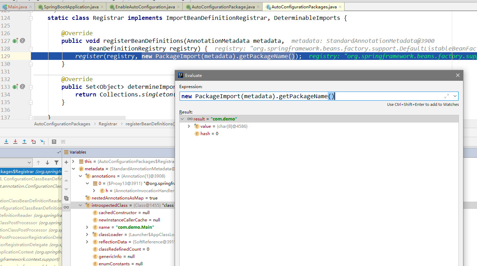Switch to the EnableAutoConfiguration.java tab
The image size is (477, 266).
tap(145, 7)
